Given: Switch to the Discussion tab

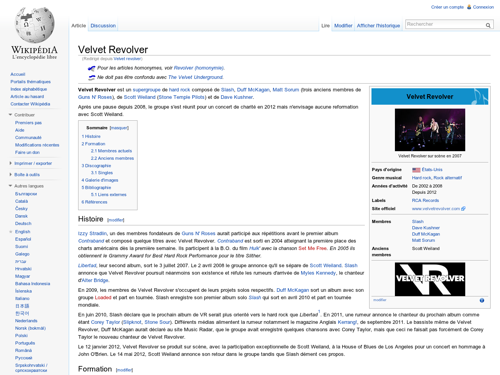Looking at the screenshot, I should tap(103, 26).
